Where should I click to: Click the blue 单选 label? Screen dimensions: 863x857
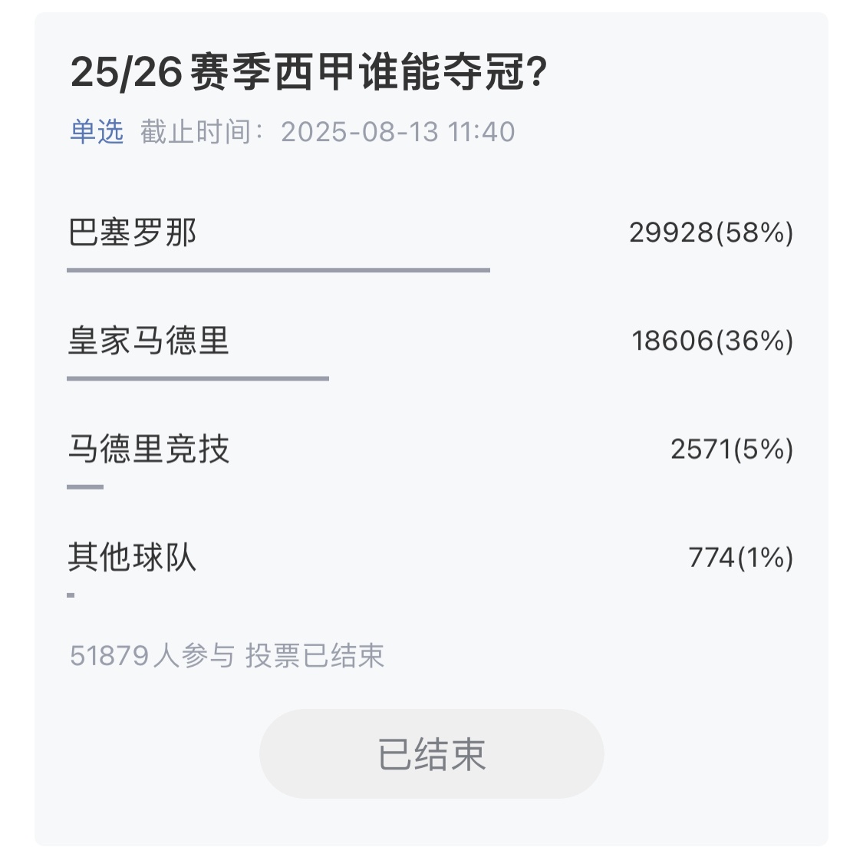click(97, 132)
